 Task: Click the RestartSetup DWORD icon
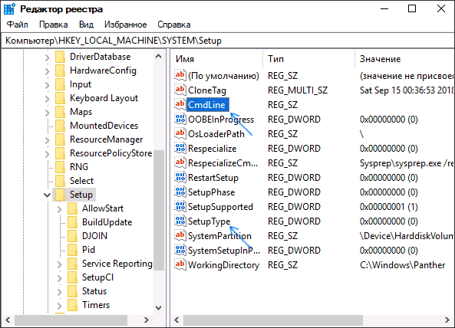(x=180, y=177)
